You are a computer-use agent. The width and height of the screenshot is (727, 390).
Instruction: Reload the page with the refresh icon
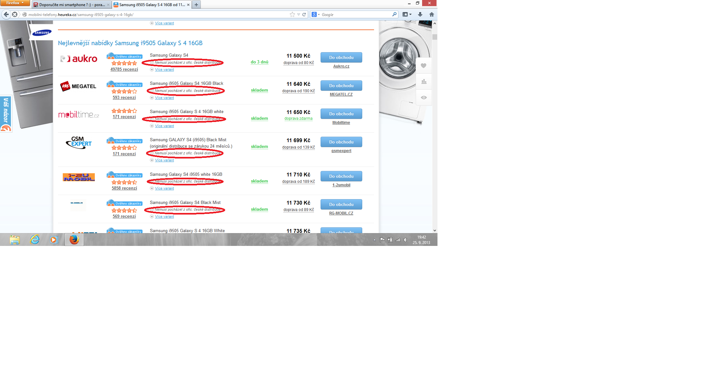point(304,14)
